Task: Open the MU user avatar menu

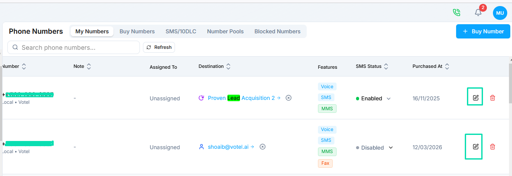Action: [500, 13]
